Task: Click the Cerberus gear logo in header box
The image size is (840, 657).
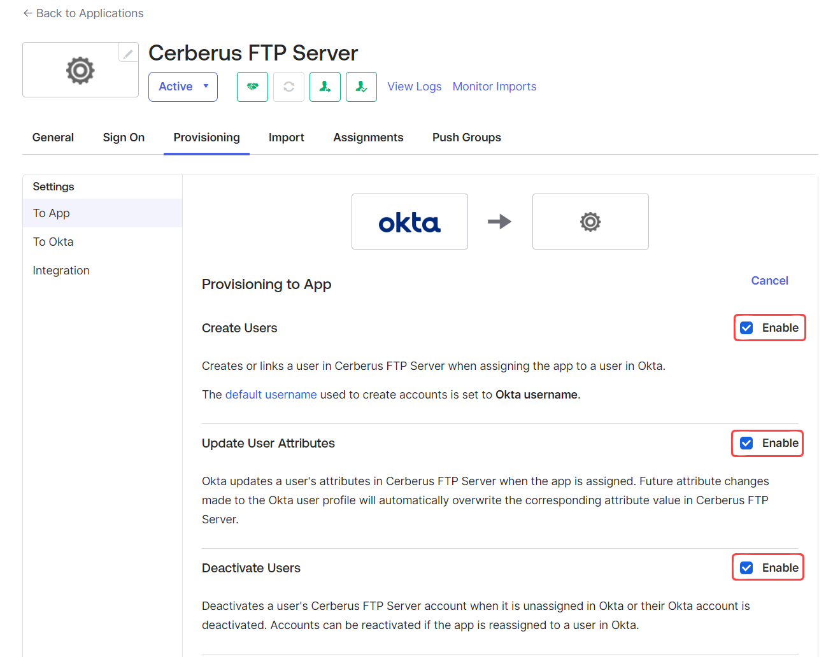Action: pos(80,70)
